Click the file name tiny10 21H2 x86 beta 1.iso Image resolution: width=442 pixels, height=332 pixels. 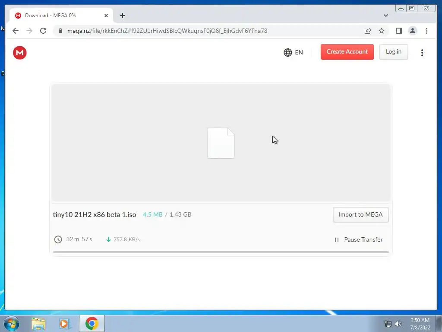click(95, 214)
